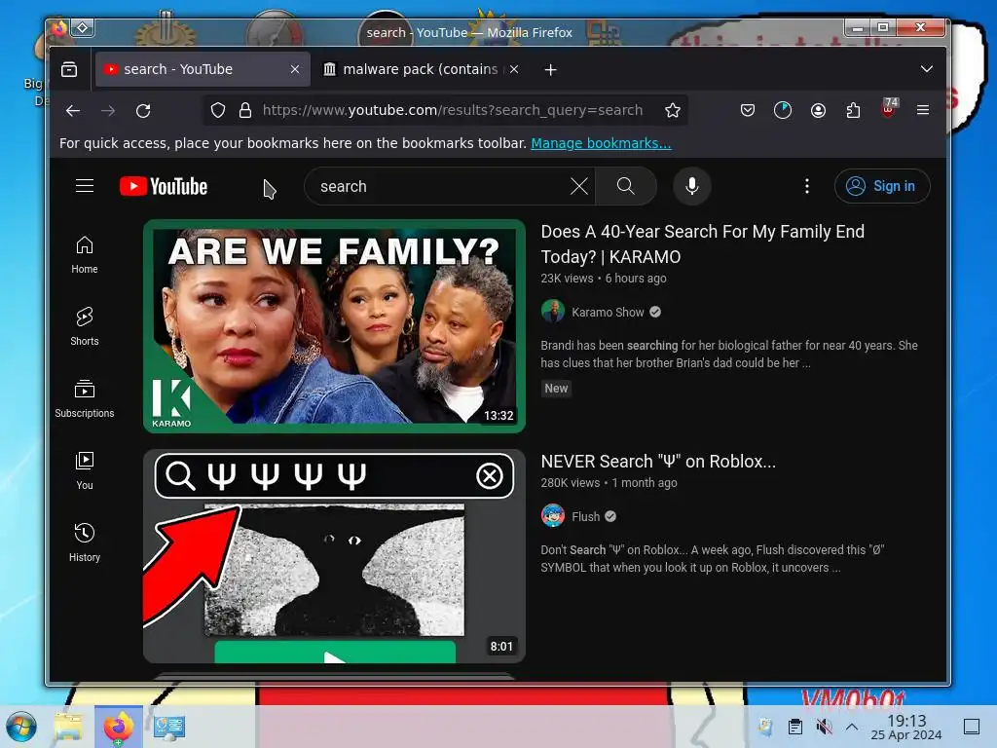This screenshot has width=997, height=748.
Task: Open Karamo Show channel name
Action: (608, 313)
